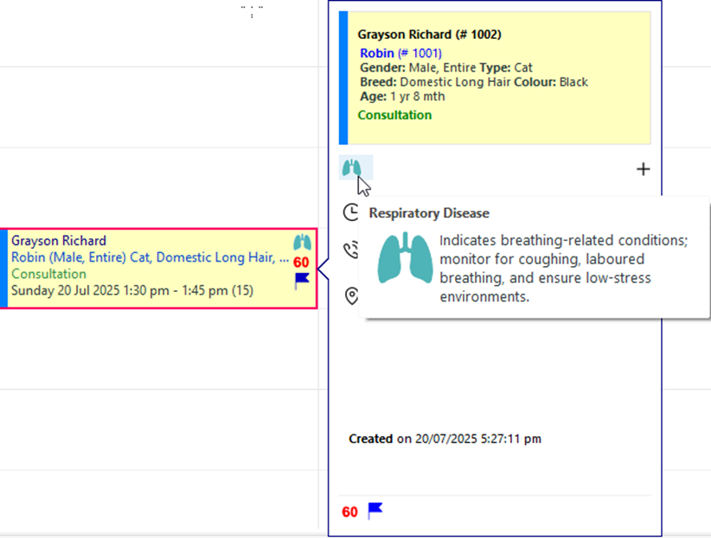Click large lungs image in tooltip

click(405, 257)
